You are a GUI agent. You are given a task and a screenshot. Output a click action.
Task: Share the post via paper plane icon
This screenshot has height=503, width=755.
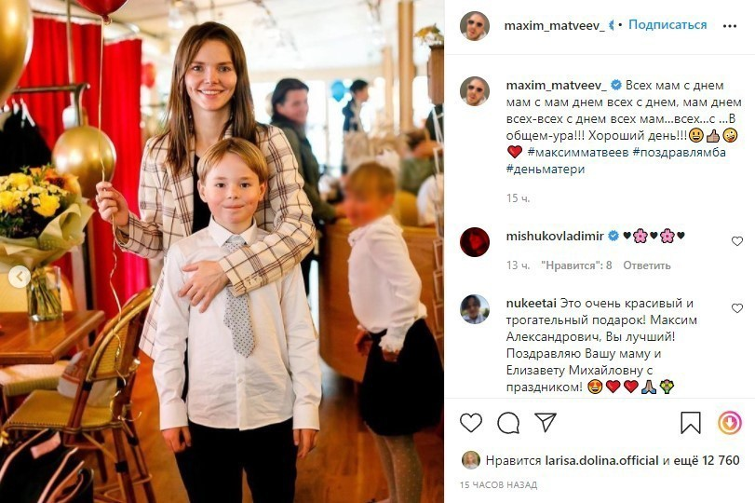(546, 422)
